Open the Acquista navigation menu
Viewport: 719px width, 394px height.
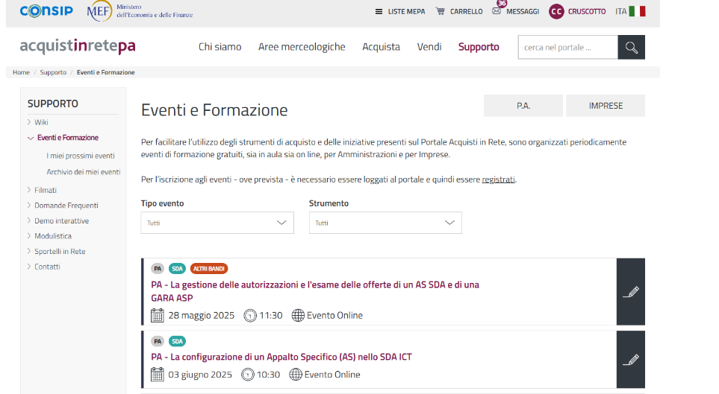coord(381,47)
